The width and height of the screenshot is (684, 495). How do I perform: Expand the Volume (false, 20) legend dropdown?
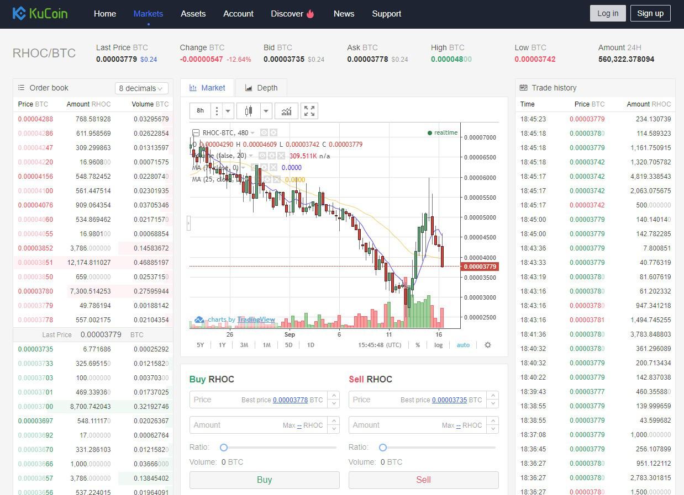[x=251, y=156]
